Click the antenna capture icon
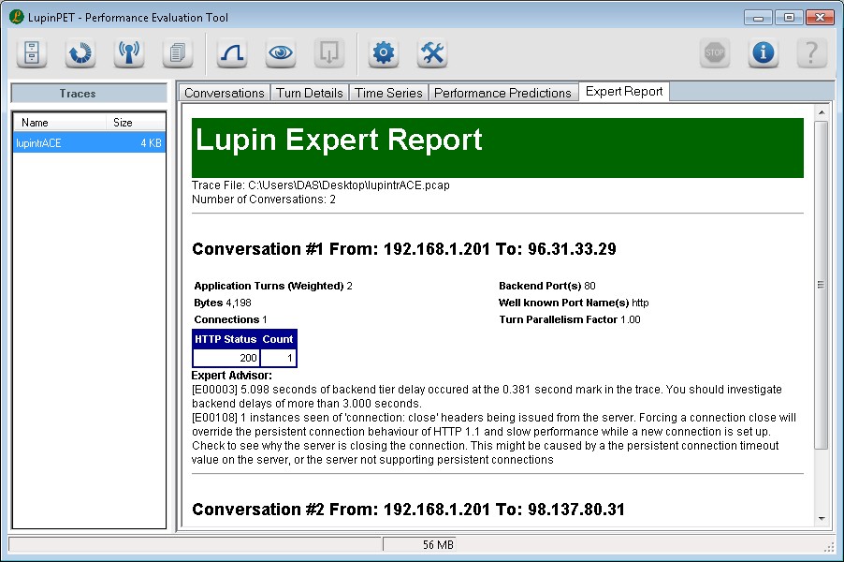 point(128,52)
